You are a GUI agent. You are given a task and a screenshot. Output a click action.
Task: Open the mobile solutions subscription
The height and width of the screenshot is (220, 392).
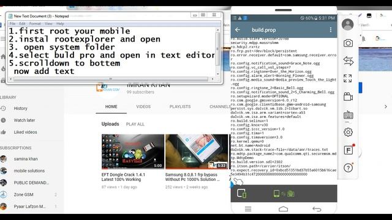29,171
